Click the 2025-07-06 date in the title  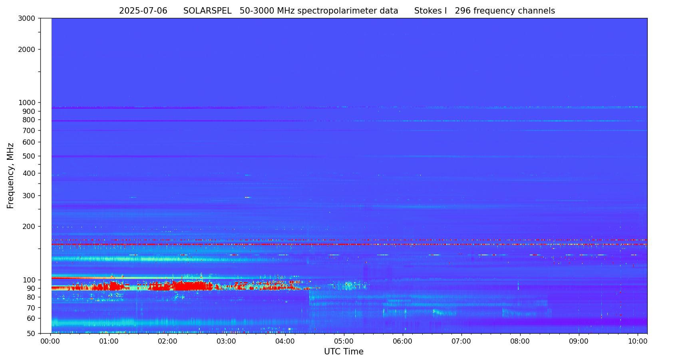pos(143,11)
